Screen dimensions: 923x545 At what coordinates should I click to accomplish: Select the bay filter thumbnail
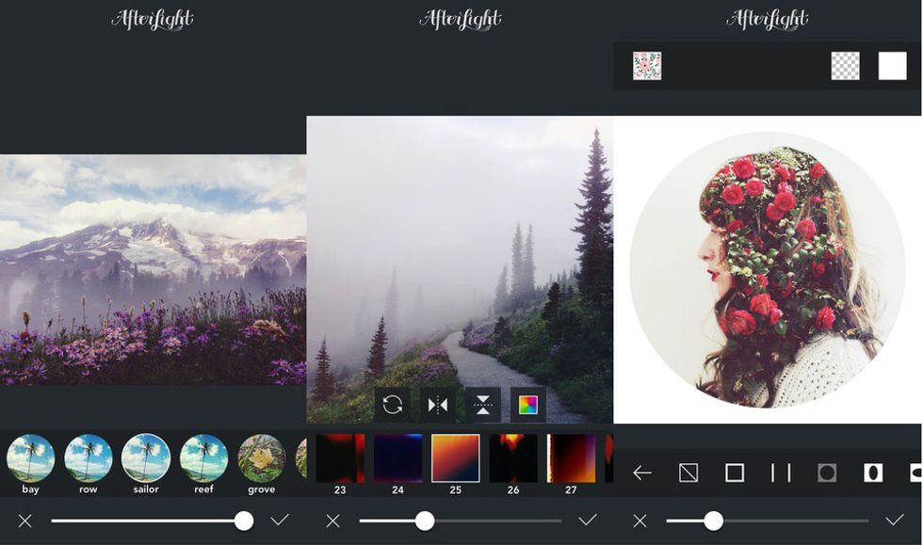coord(31,458)
